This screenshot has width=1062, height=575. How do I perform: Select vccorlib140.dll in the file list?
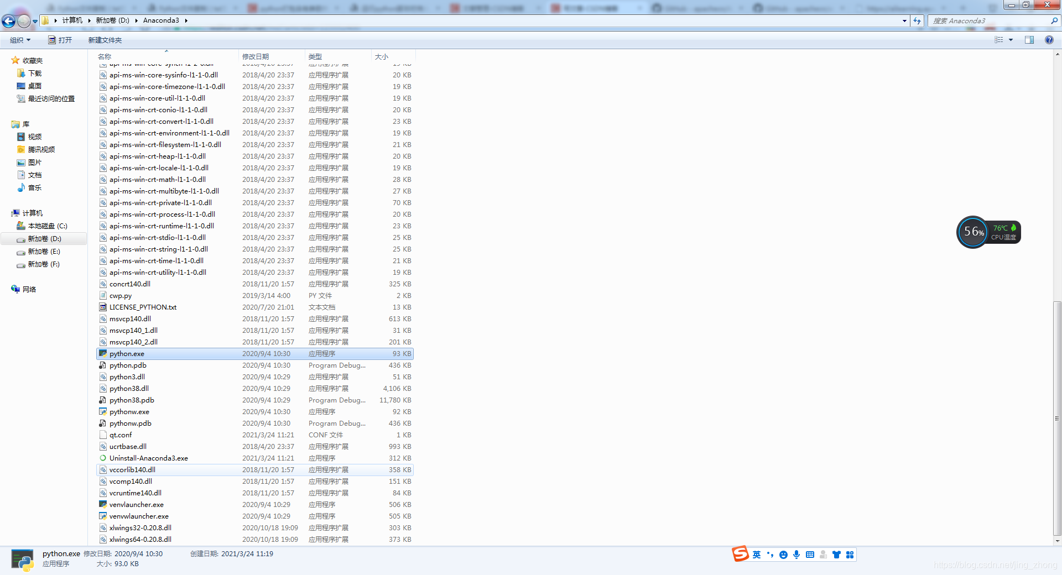[x=255, y=469]
